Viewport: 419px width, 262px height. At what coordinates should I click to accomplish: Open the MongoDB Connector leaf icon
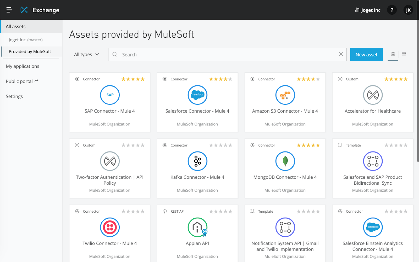point(285,161)
